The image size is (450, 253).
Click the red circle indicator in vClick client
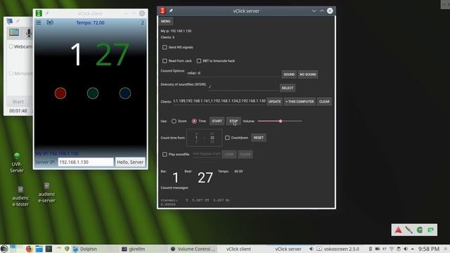click(x=60, y=93)
